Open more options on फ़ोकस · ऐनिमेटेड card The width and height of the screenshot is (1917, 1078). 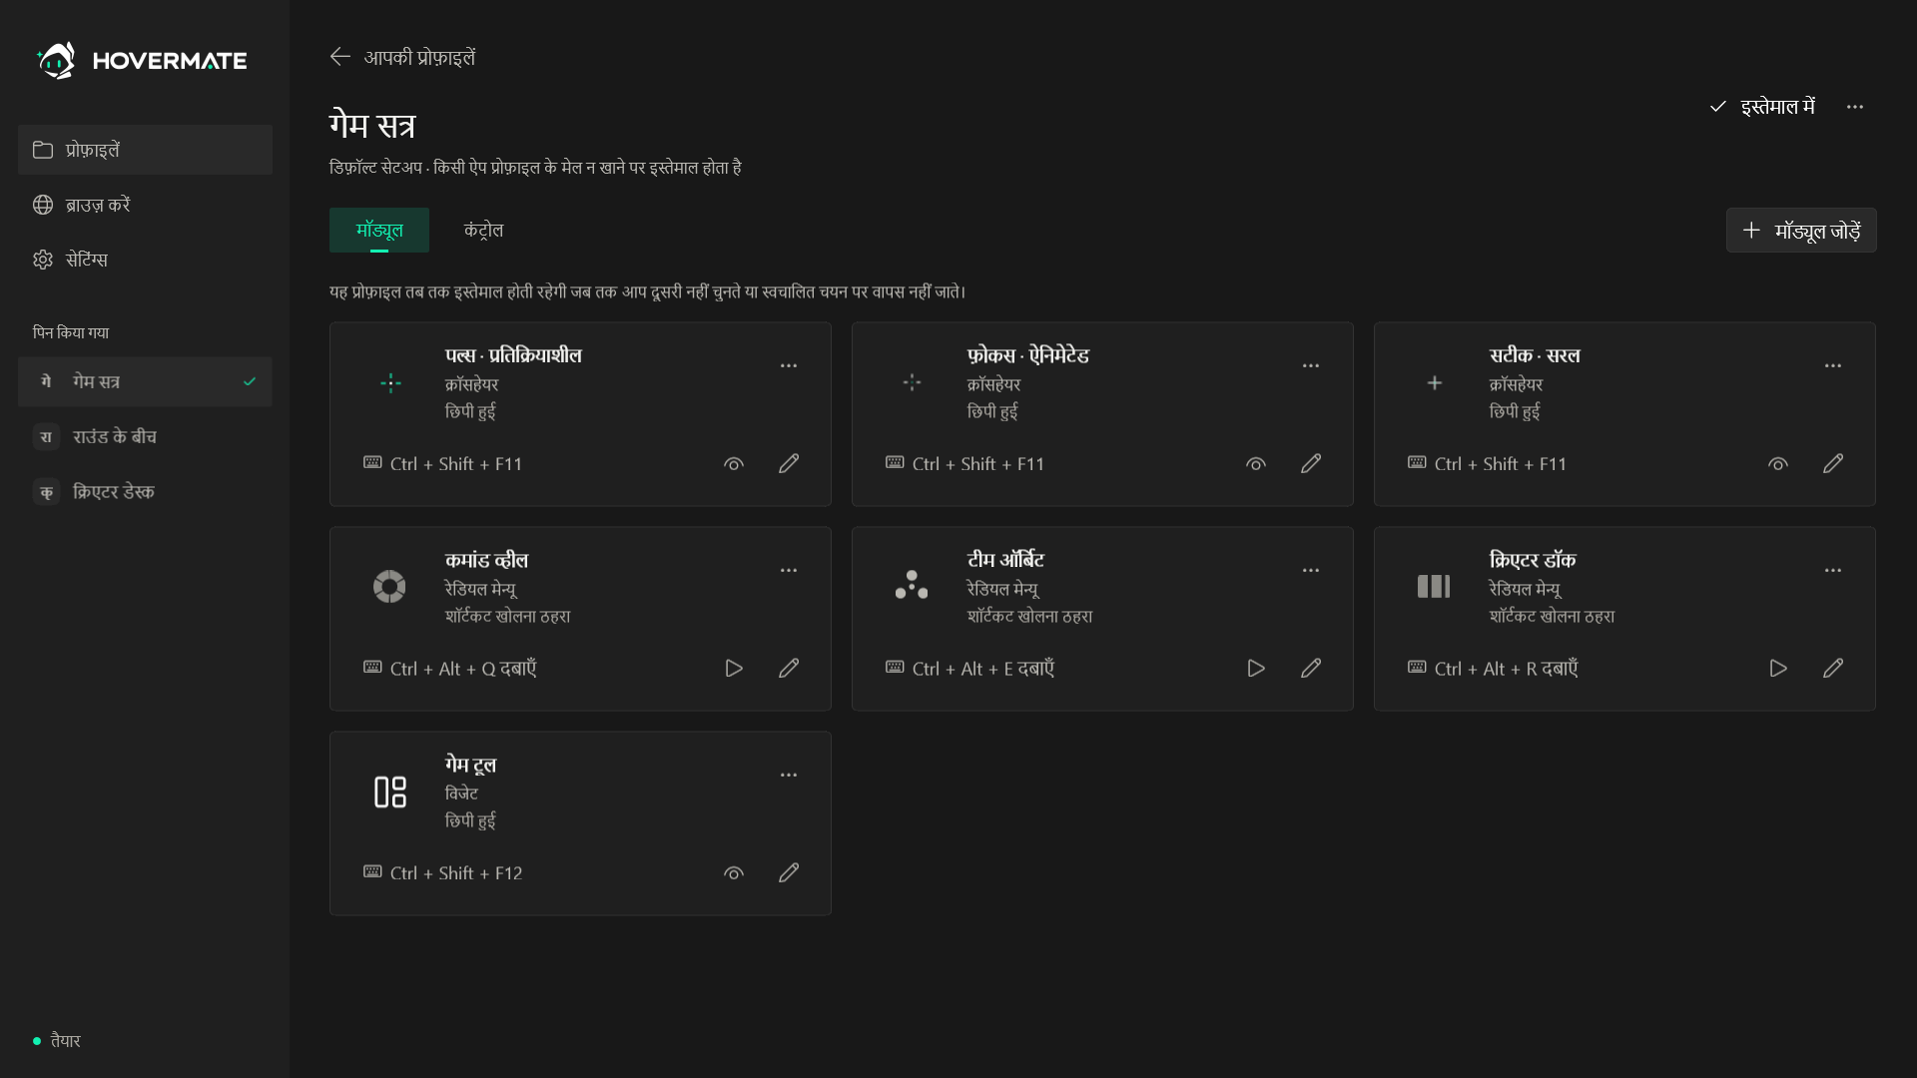1311,365
